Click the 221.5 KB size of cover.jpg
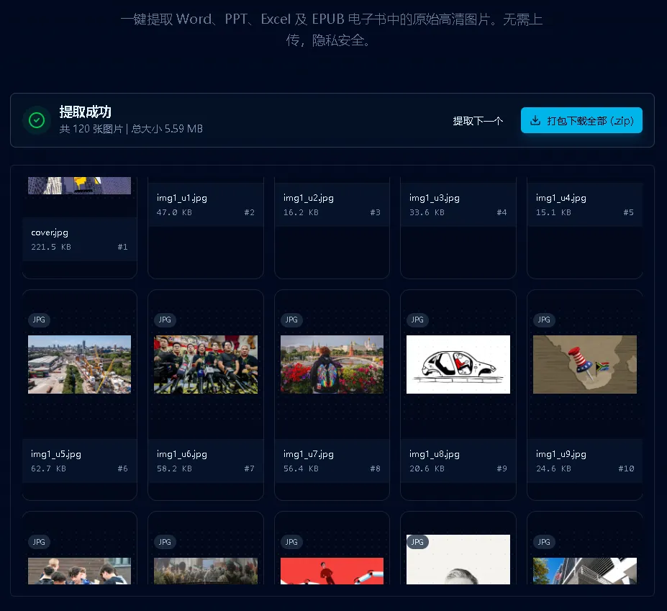Screen dimensions: 667x611 click(x=51, y=247)
